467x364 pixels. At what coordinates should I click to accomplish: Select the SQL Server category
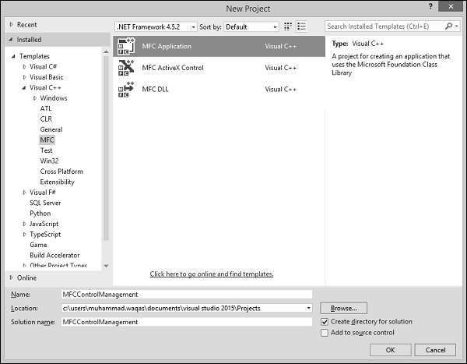point(45,203)
